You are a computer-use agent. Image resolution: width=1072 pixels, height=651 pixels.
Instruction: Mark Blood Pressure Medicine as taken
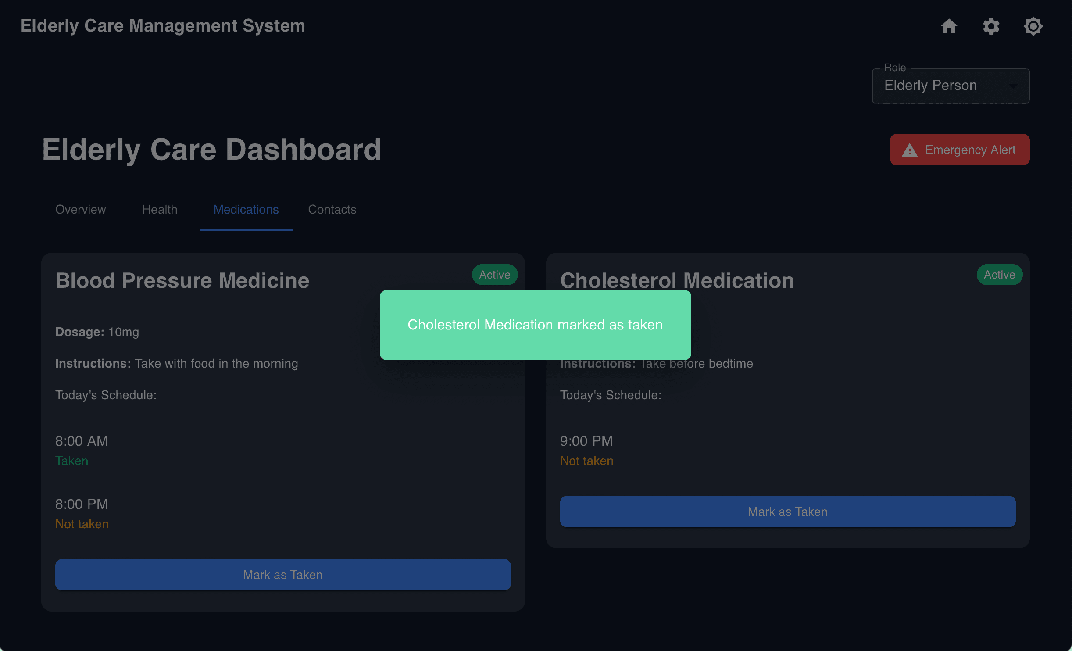[283, 575]
